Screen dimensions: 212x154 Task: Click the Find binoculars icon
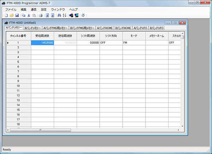tap(59, 16)
